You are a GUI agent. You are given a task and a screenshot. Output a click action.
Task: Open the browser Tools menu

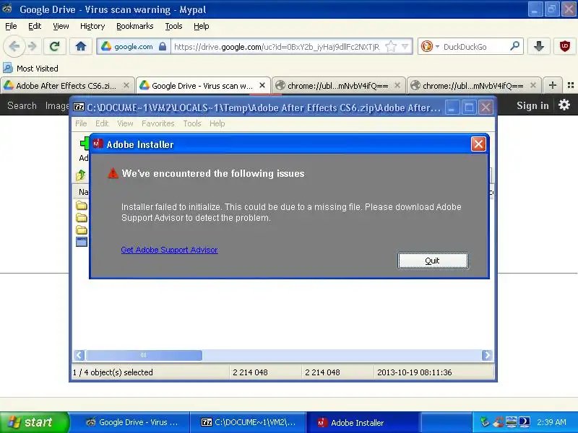[x=173, y=26]
